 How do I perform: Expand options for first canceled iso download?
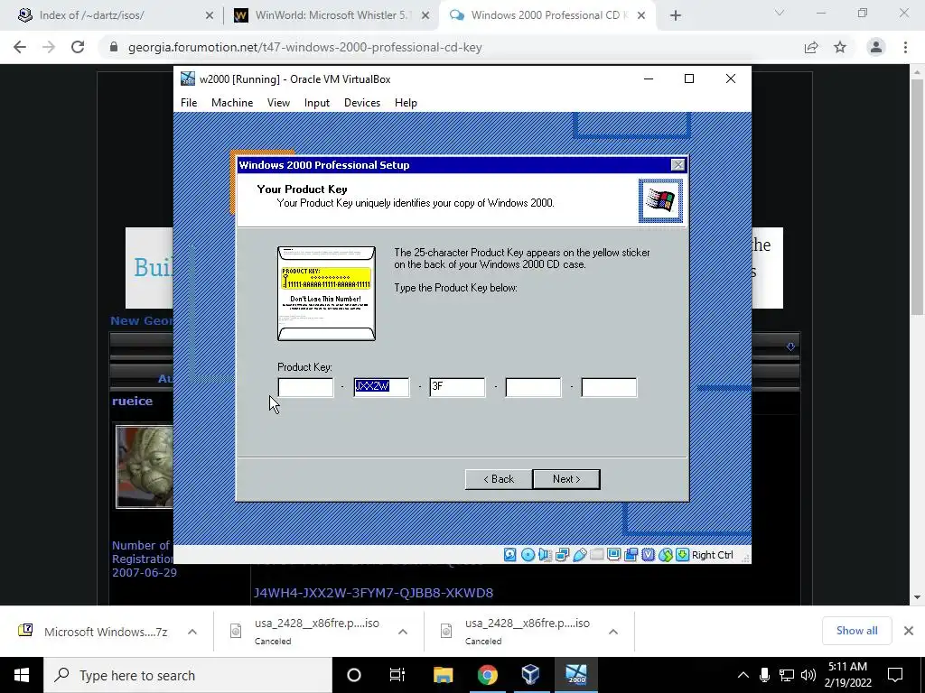(x=403, y=632)
